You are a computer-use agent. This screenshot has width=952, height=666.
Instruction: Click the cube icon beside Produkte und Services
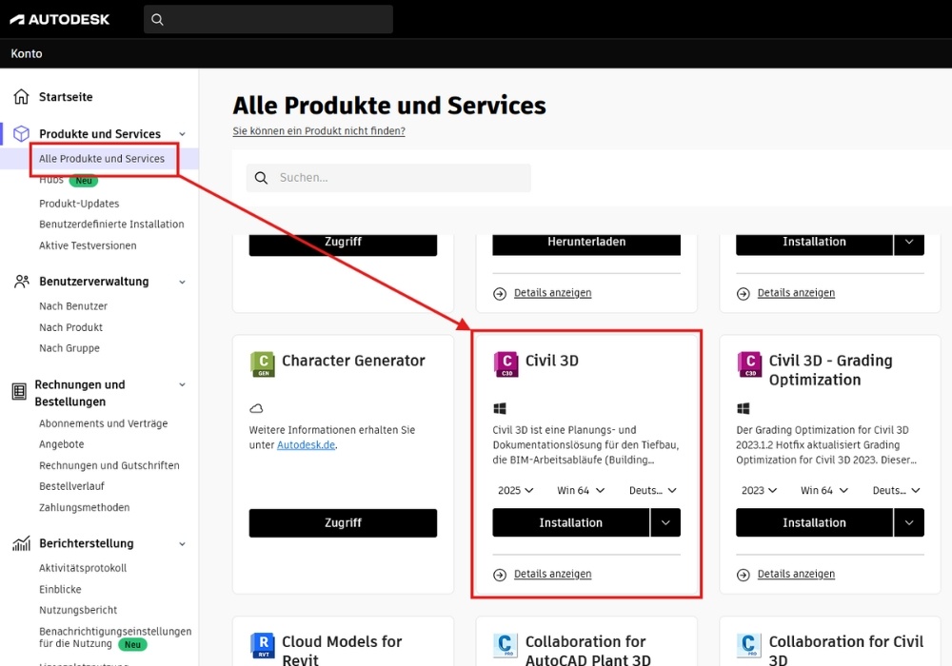click(x=21, y=133)
